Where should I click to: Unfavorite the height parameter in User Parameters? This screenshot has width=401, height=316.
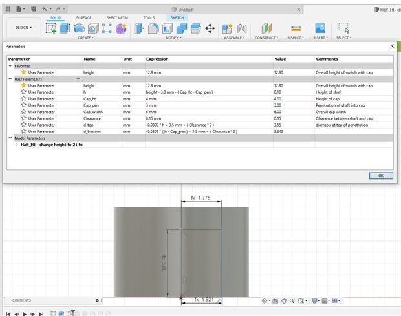[x=24, y=85]
